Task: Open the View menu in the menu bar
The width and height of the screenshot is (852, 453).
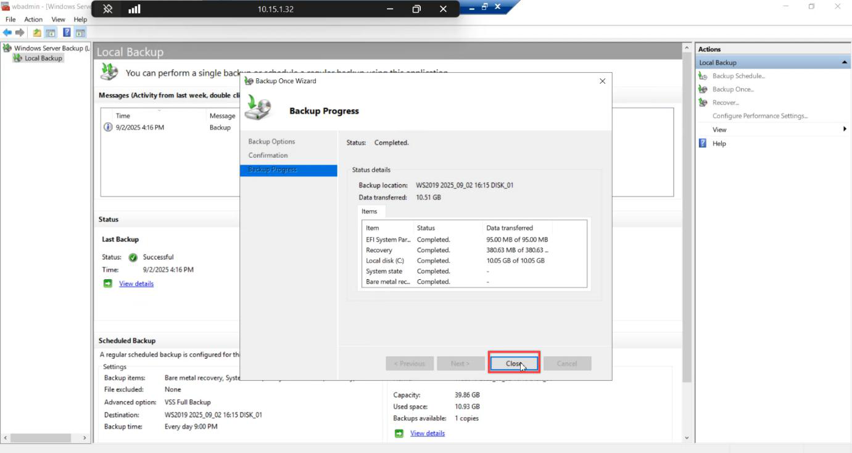Action: 58,20
